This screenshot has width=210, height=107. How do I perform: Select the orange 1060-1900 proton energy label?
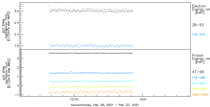[200, 95]
